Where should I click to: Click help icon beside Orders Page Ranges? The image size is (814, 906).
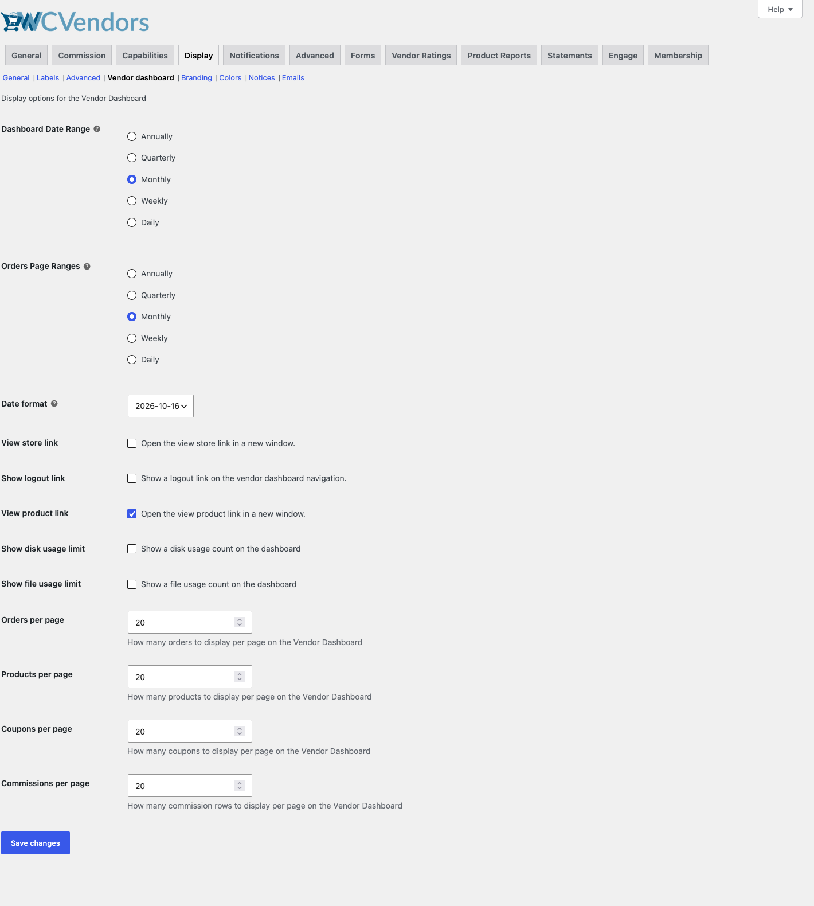pyautogui.click(x=87, y=266)
